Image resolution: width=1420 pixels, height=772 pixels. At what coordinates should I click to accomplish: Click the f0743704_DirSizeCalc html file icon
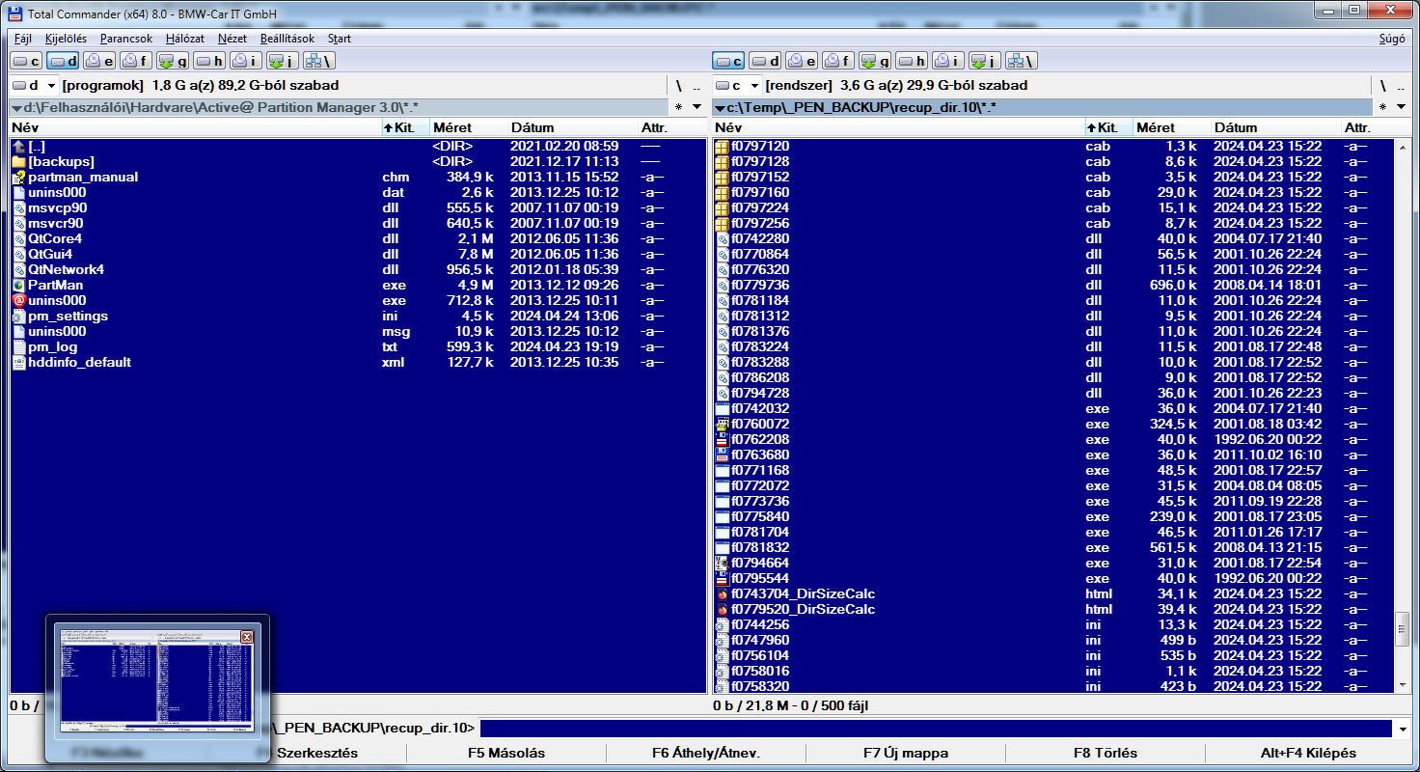(722, 594)
